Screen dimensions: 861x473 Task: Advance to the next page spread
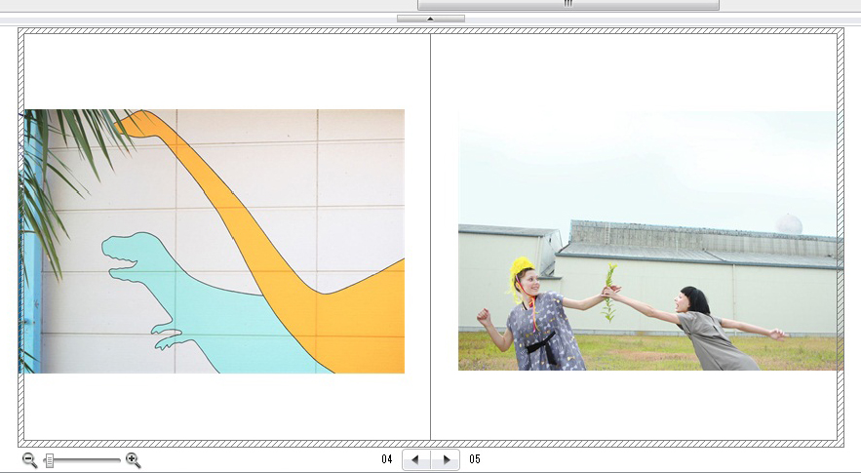coord(445,460)
